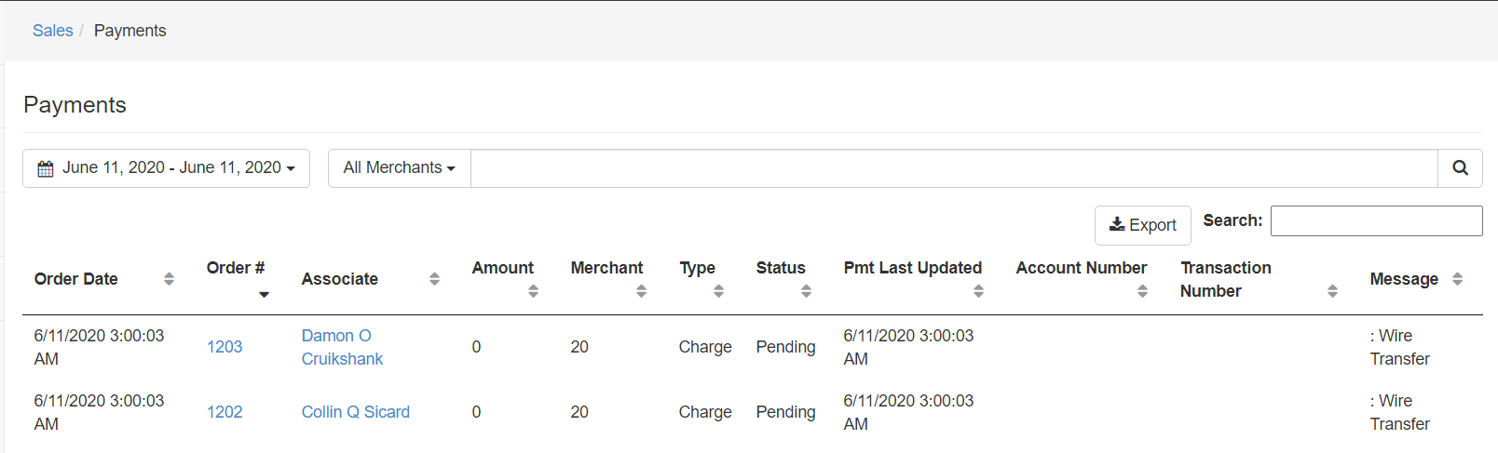This screenshot has height=453, width=1498.
Task: Open the June 11, 2020 date range picker
Action: point(166,168)
